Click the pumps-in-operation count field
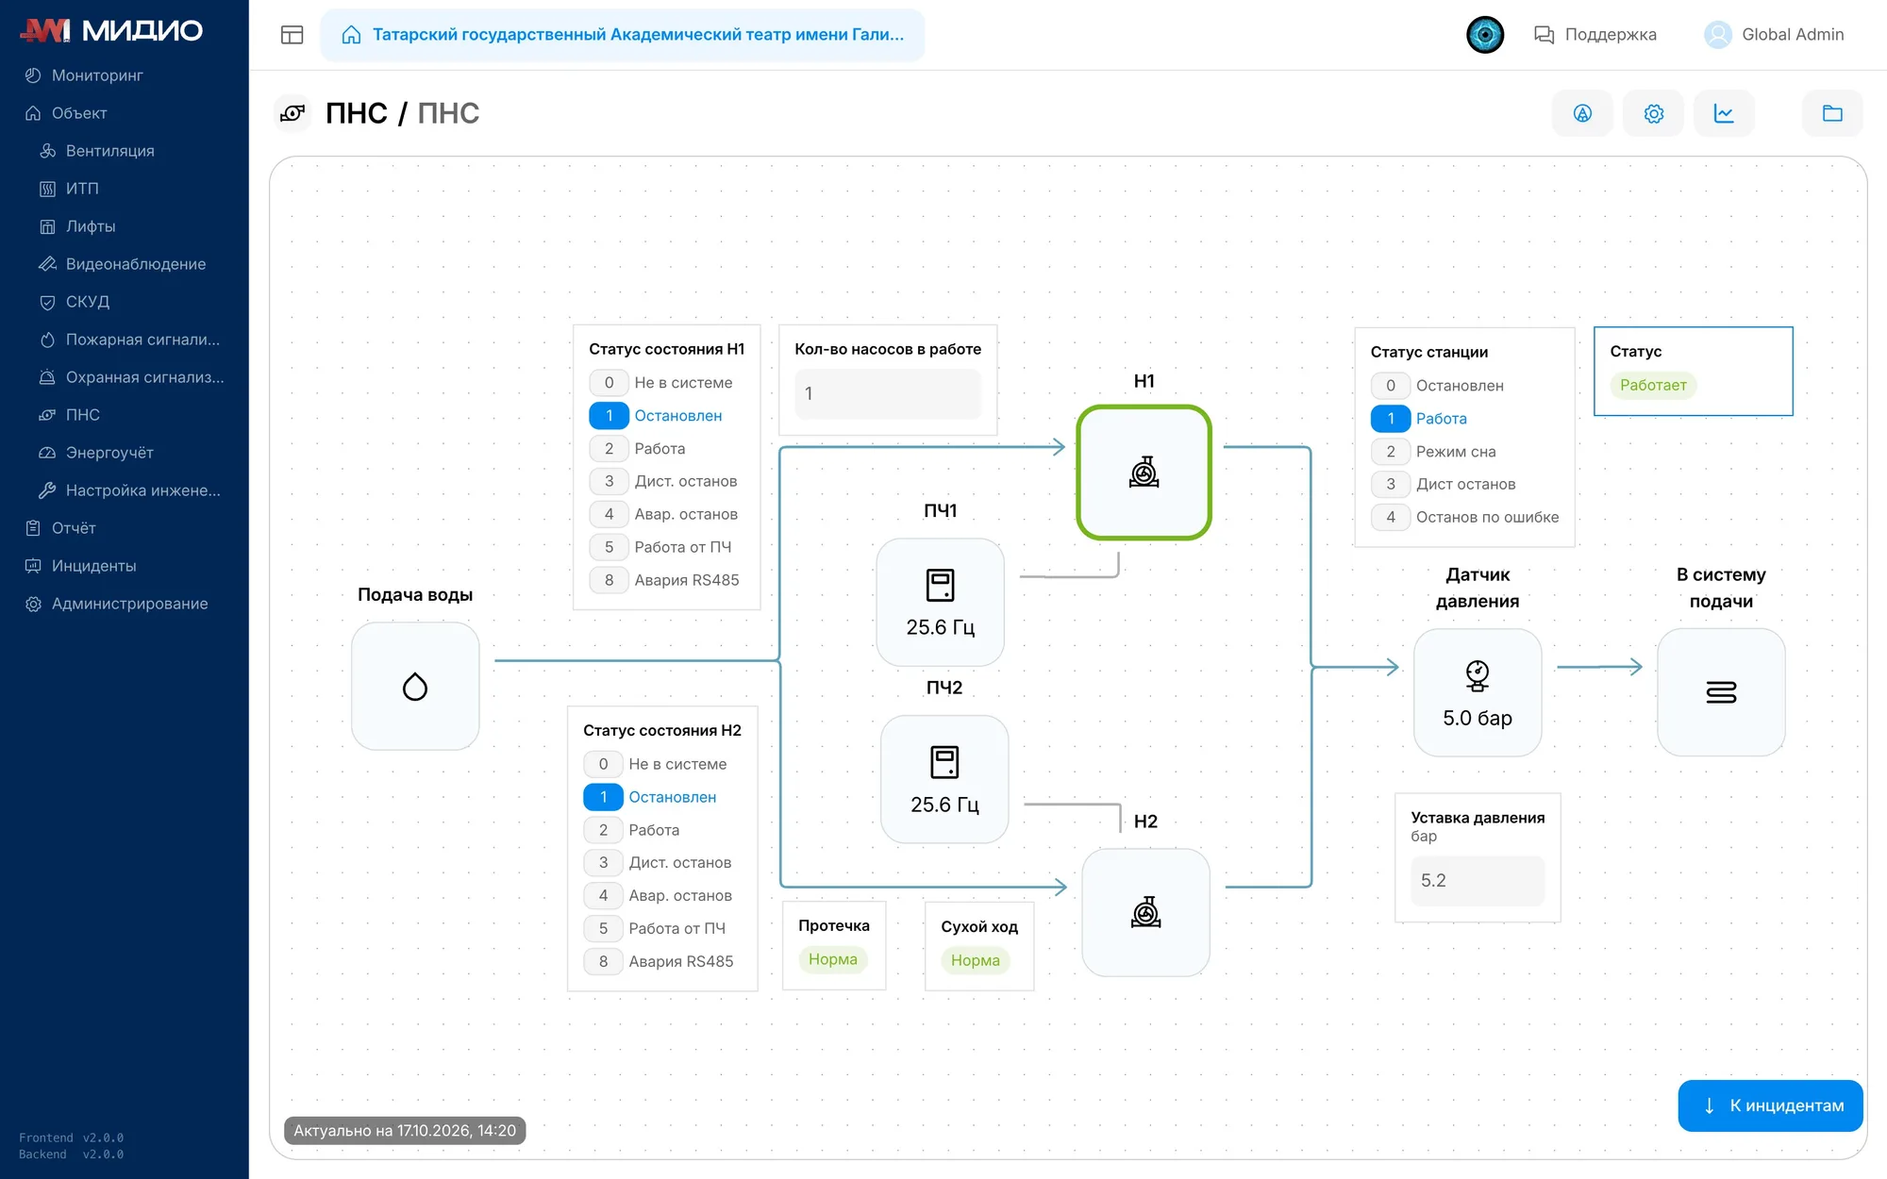The width and height of the screenshot is (1887, 1179). [x=888, y=393]
